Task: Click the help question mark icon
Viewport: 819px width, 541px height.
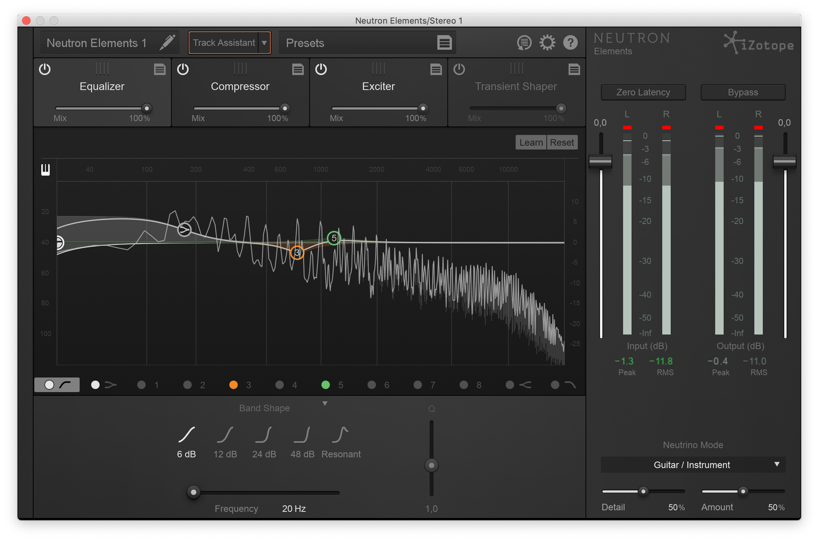Action: [570, 43]
